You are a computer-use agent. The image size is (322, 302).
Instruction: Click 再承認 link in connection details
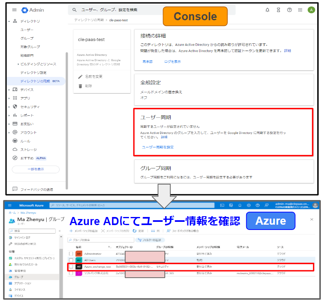coord(148,62)
